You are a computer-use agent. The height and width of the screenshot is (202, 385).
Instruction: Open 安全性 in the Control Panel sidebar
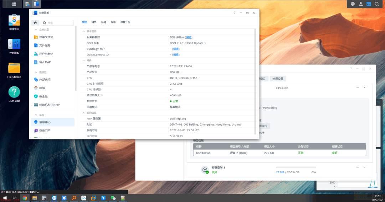pyautogui.click(x=53, y=96)
